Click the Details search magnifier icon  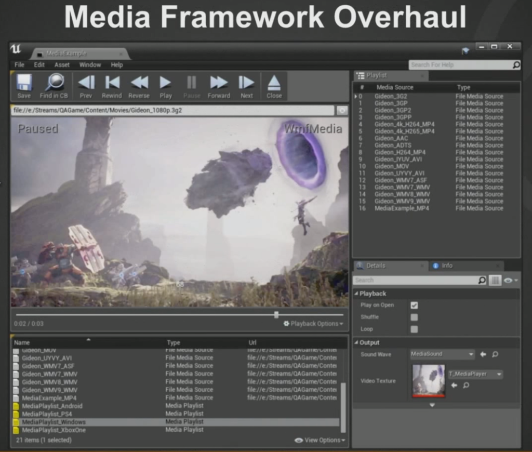click(x=482, y=281)
